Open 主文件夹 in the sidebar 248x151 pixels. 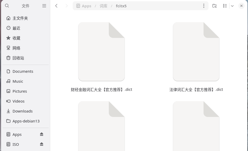tap(26, 18)
